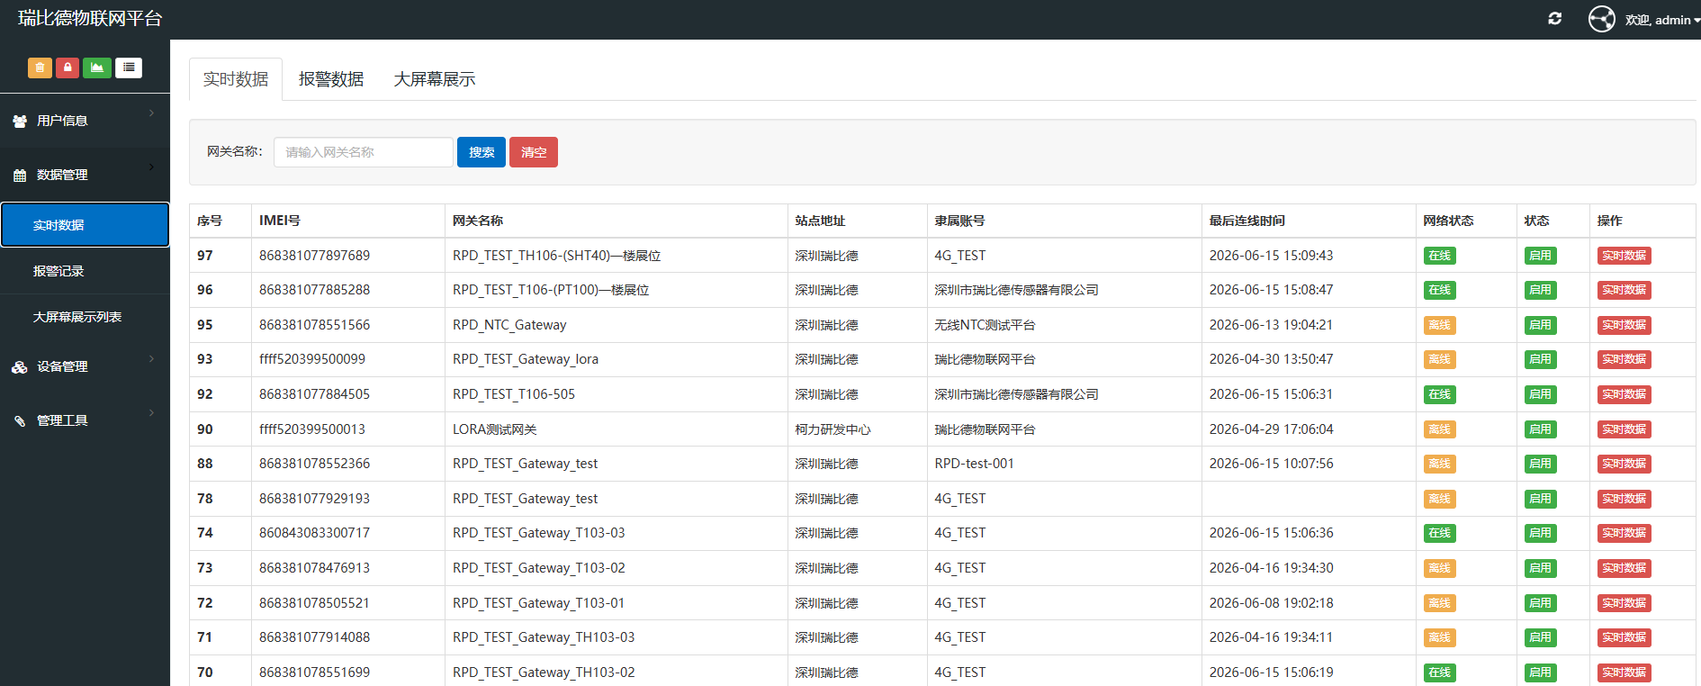Click 柯力研发中心 site address
The image size is (1701, 686).
(832, 429)
